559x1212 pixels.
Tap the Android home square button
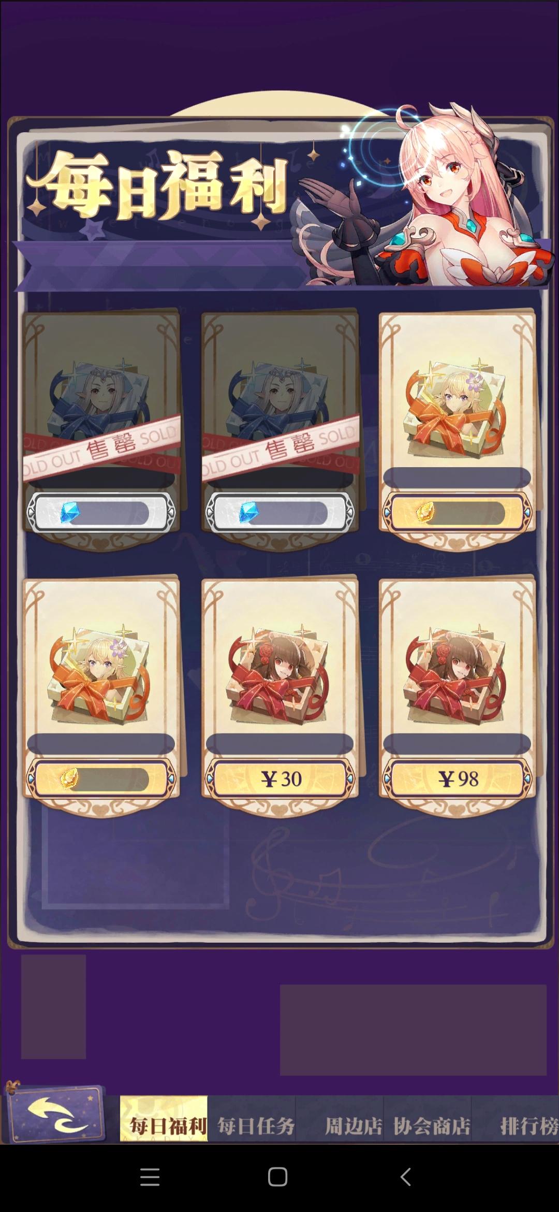(x=278, y=1177)
